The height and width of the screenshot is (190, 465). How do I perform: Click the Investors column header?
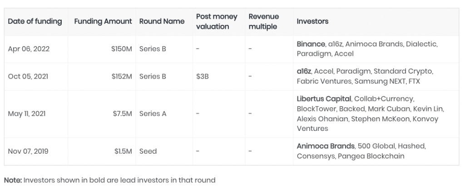coord(312,21)
